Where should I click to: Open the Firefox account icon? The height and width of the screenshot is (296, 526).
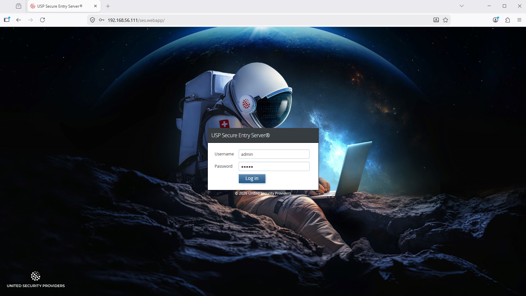[x=496, y=20]
